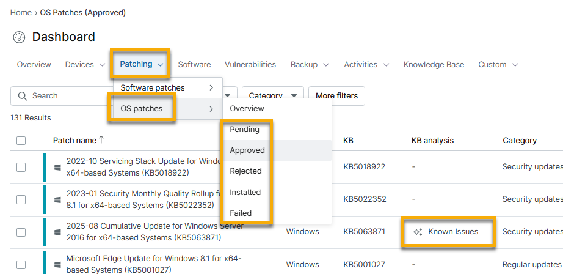The height and width of the screenshot is (274, 563).
Task: Click Home breadcrumb link
Action: pyautogui.click(x=21, y=13)
